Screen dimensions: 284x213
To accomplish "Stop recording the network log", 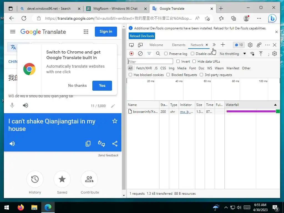I will (131, 54).
